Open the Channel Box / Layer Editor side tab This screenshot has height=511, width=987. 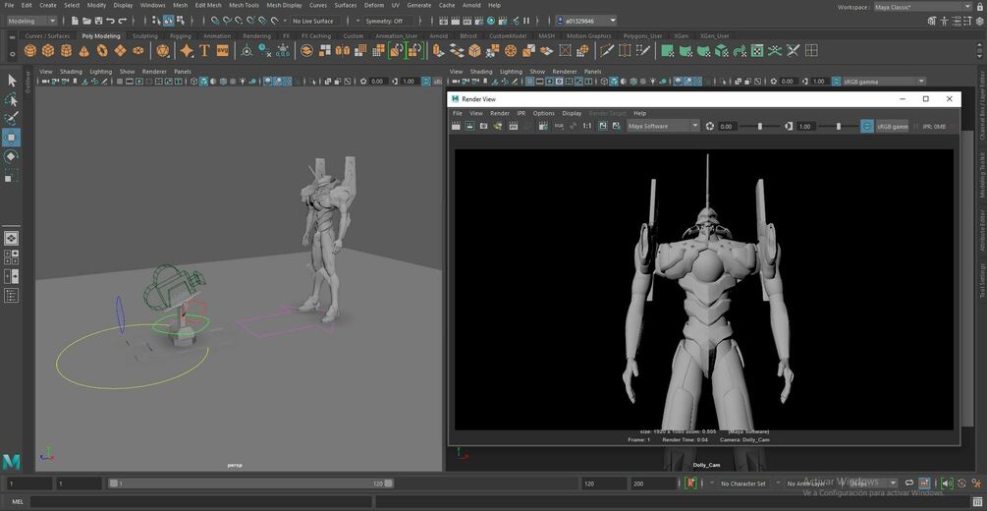(x=982, y=104)
